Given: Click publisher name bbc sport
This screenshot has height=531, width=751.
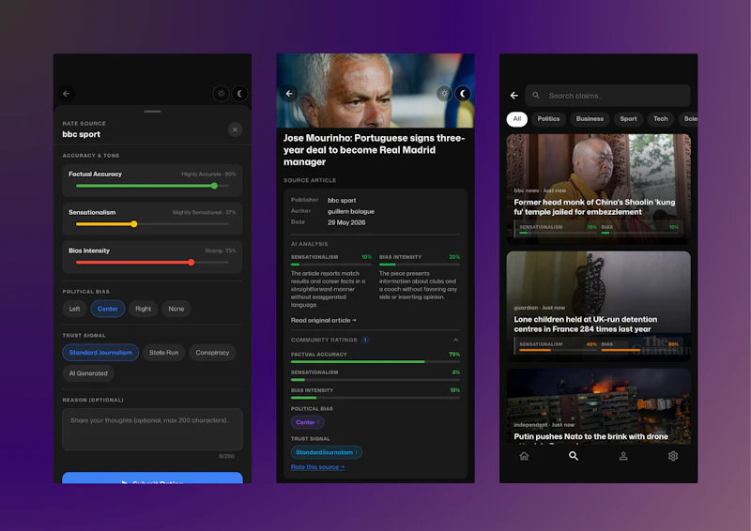Looking at the screenshot, I should point(342,200).
